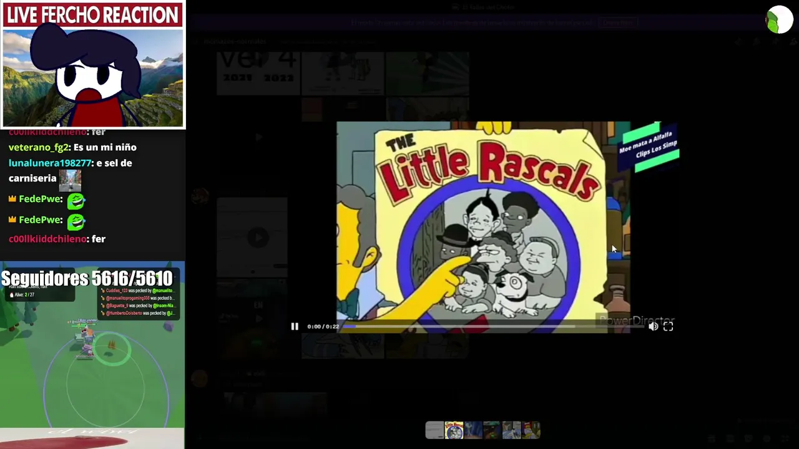Click the emote image in lunalunera198277's message

(x=70, y=181)
